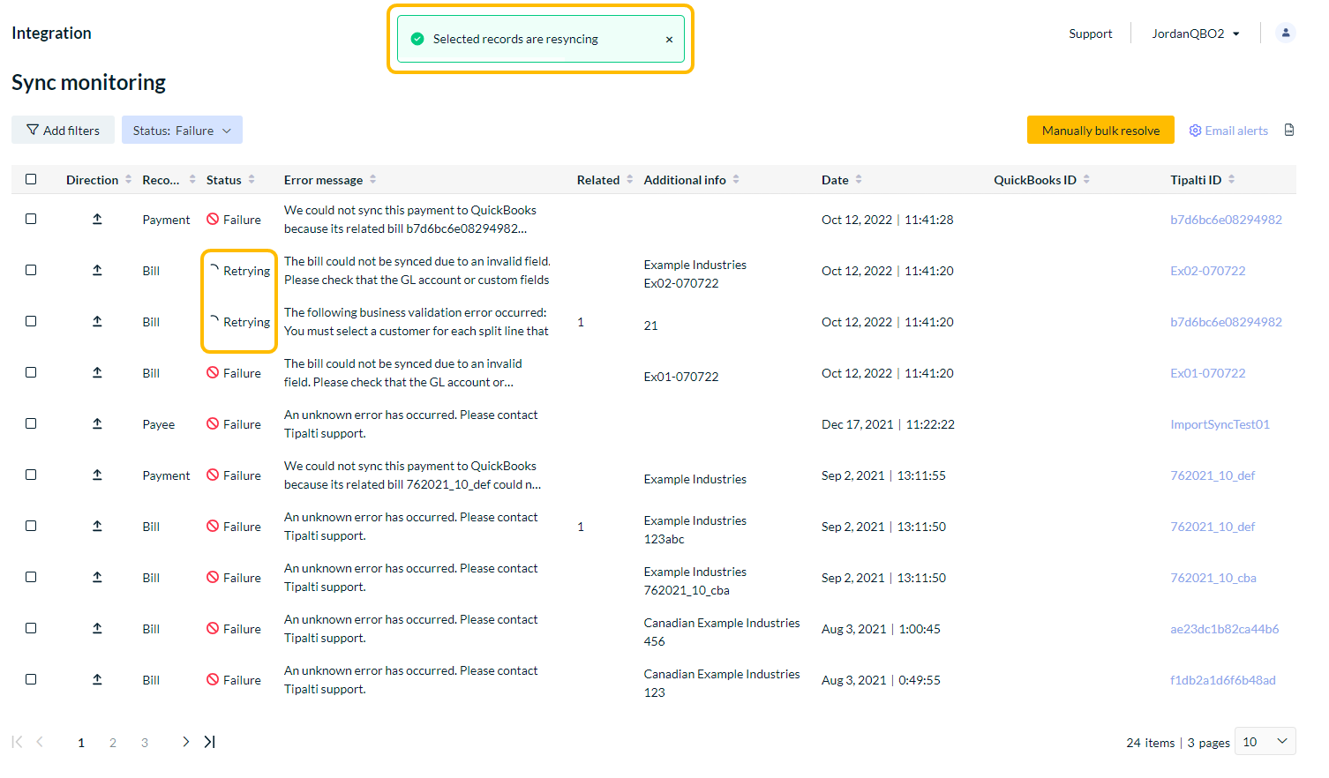Sort by Tipalti ID column icon

click(x=1231, y=180)
